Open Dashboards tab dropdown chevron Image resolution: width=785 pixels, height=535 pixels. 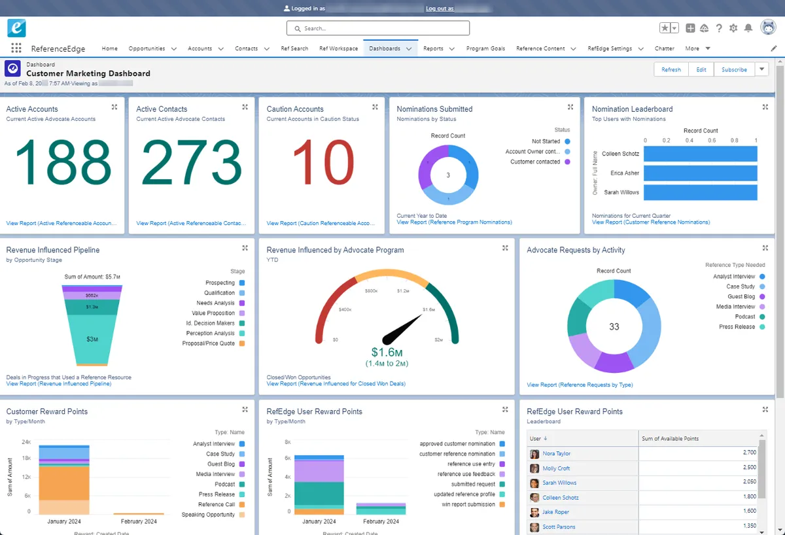pos(410,48)
